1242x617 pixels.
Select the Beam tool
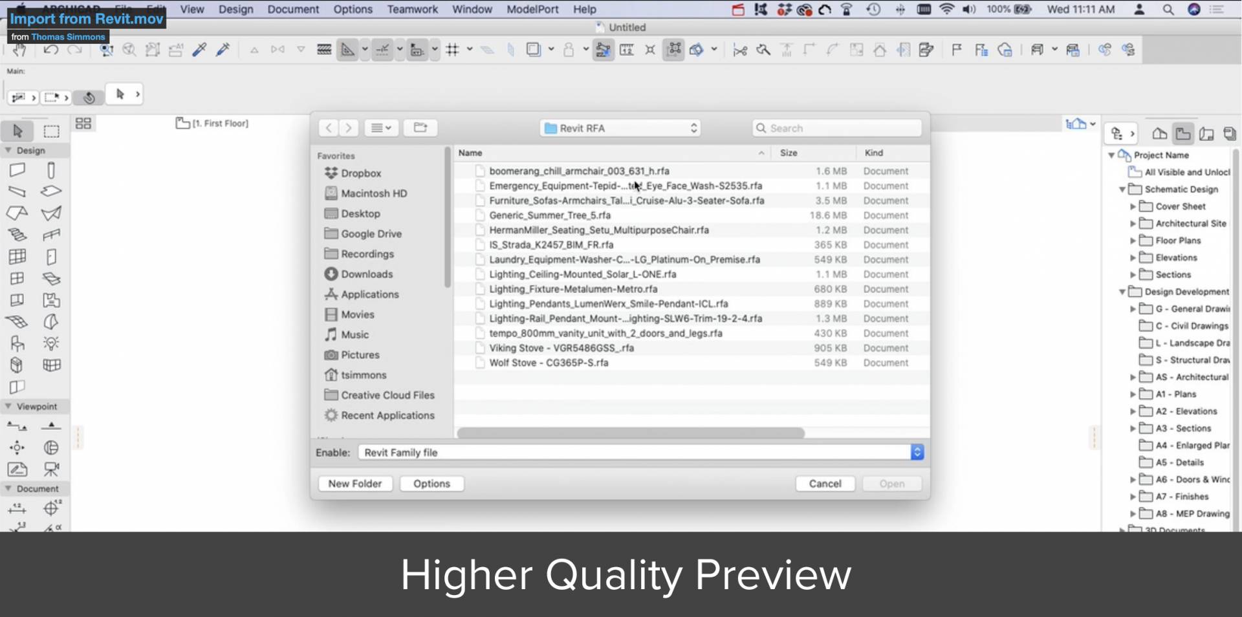(17, 191)
